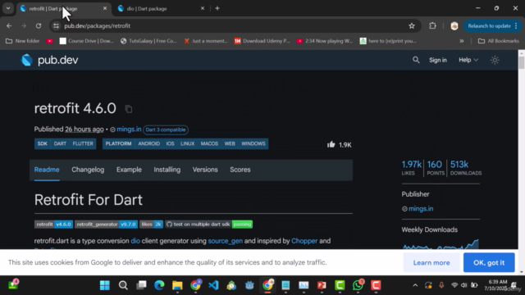Click the thumbs-up like icon
The width and height of the screenshot is (525, 295).
tap(331, 144)
